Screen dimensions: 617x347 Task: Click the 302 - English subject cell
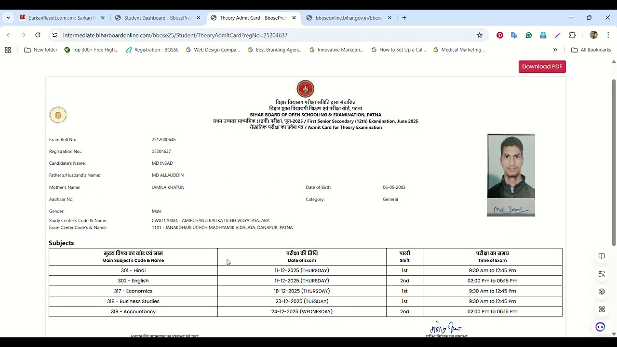pyautogui.click(x=133, y=280)
